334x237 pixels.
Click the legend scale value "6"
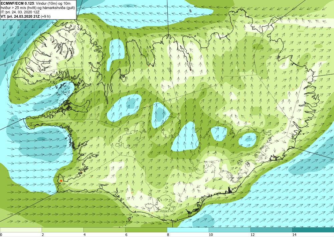126,235
